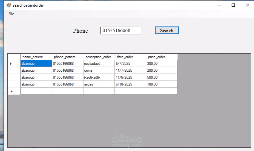Sort by phone_patient column header
The height and width of the screenshot is (151, 254).
[x=68, y=57]
